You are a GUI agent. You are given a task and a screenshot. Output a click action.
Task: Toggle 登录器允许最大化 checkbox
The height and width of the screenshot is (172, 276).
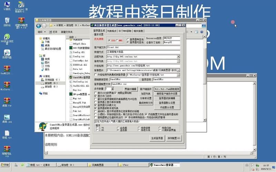[x=96, y=105]
